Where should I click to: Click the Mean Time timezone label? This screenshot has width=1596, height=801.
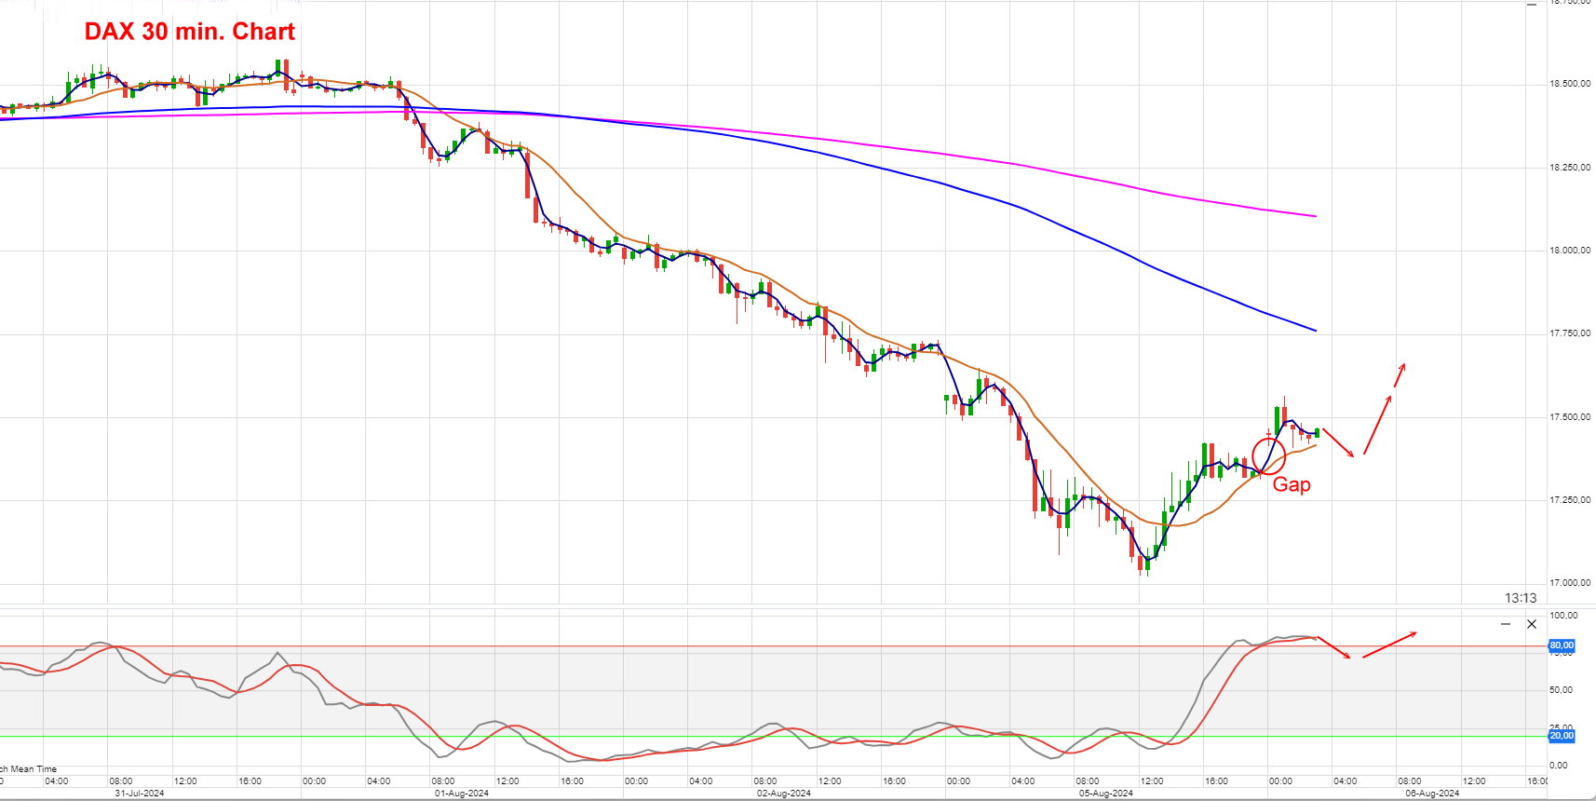tap(29, 769)
